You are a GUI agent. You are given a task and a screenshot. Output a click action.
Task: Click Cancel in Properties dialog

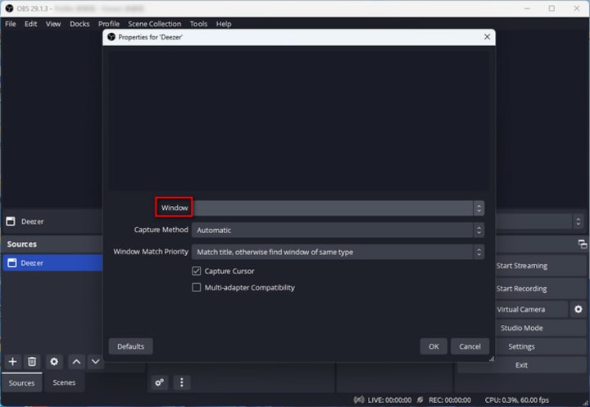[x=470, y=346]
